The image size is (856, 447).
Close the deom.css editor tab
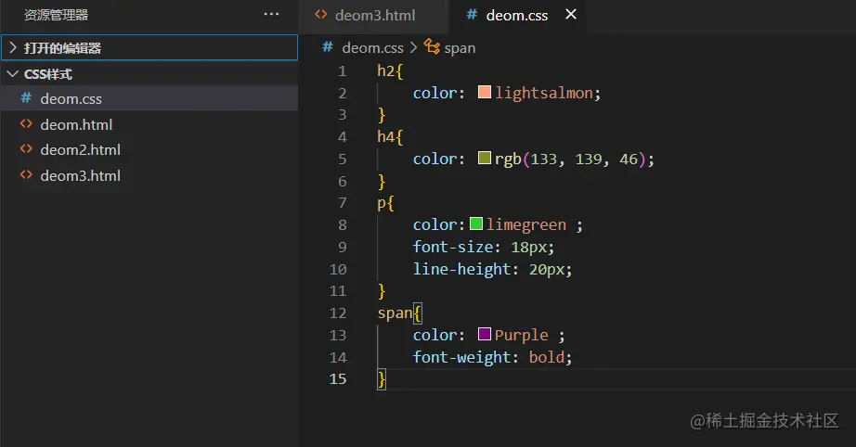(570, 14)
